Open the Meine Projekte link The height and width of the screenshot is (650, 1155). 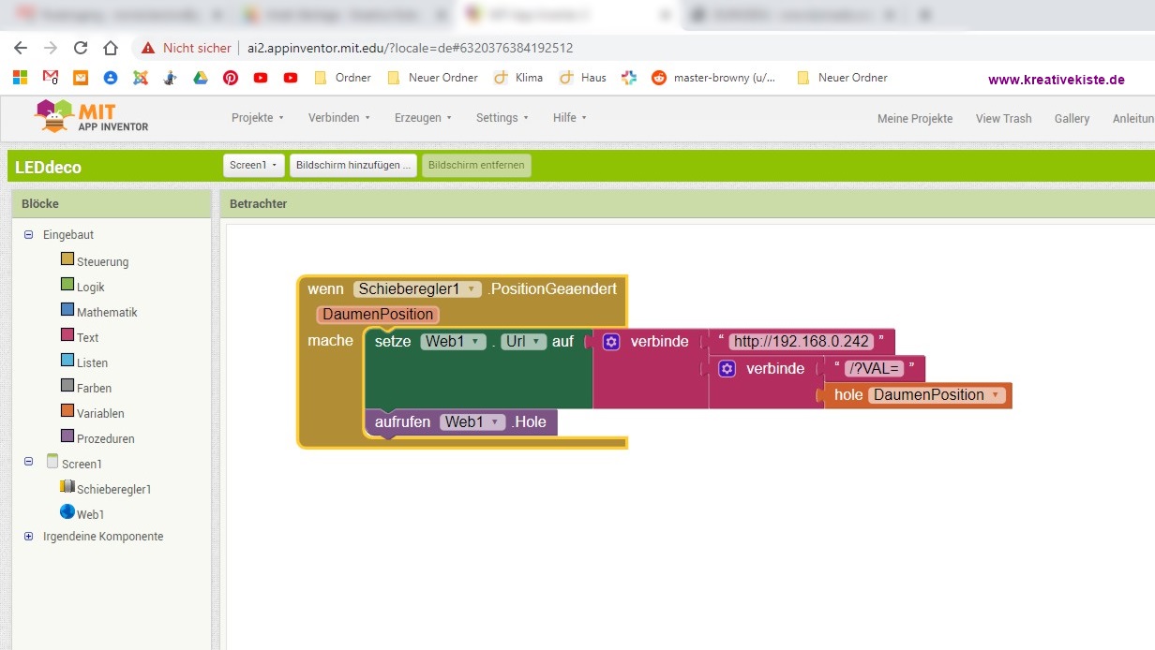[x=914, y=119]
